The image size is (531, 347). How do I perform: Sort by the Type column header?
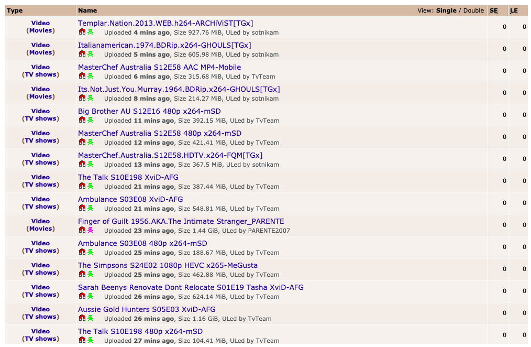click(15, 10)
